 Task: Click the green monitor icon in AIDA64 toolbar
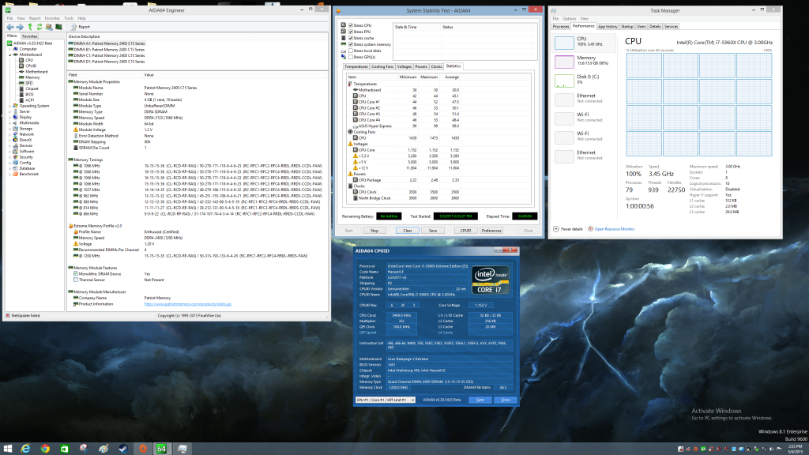[58, 27]
